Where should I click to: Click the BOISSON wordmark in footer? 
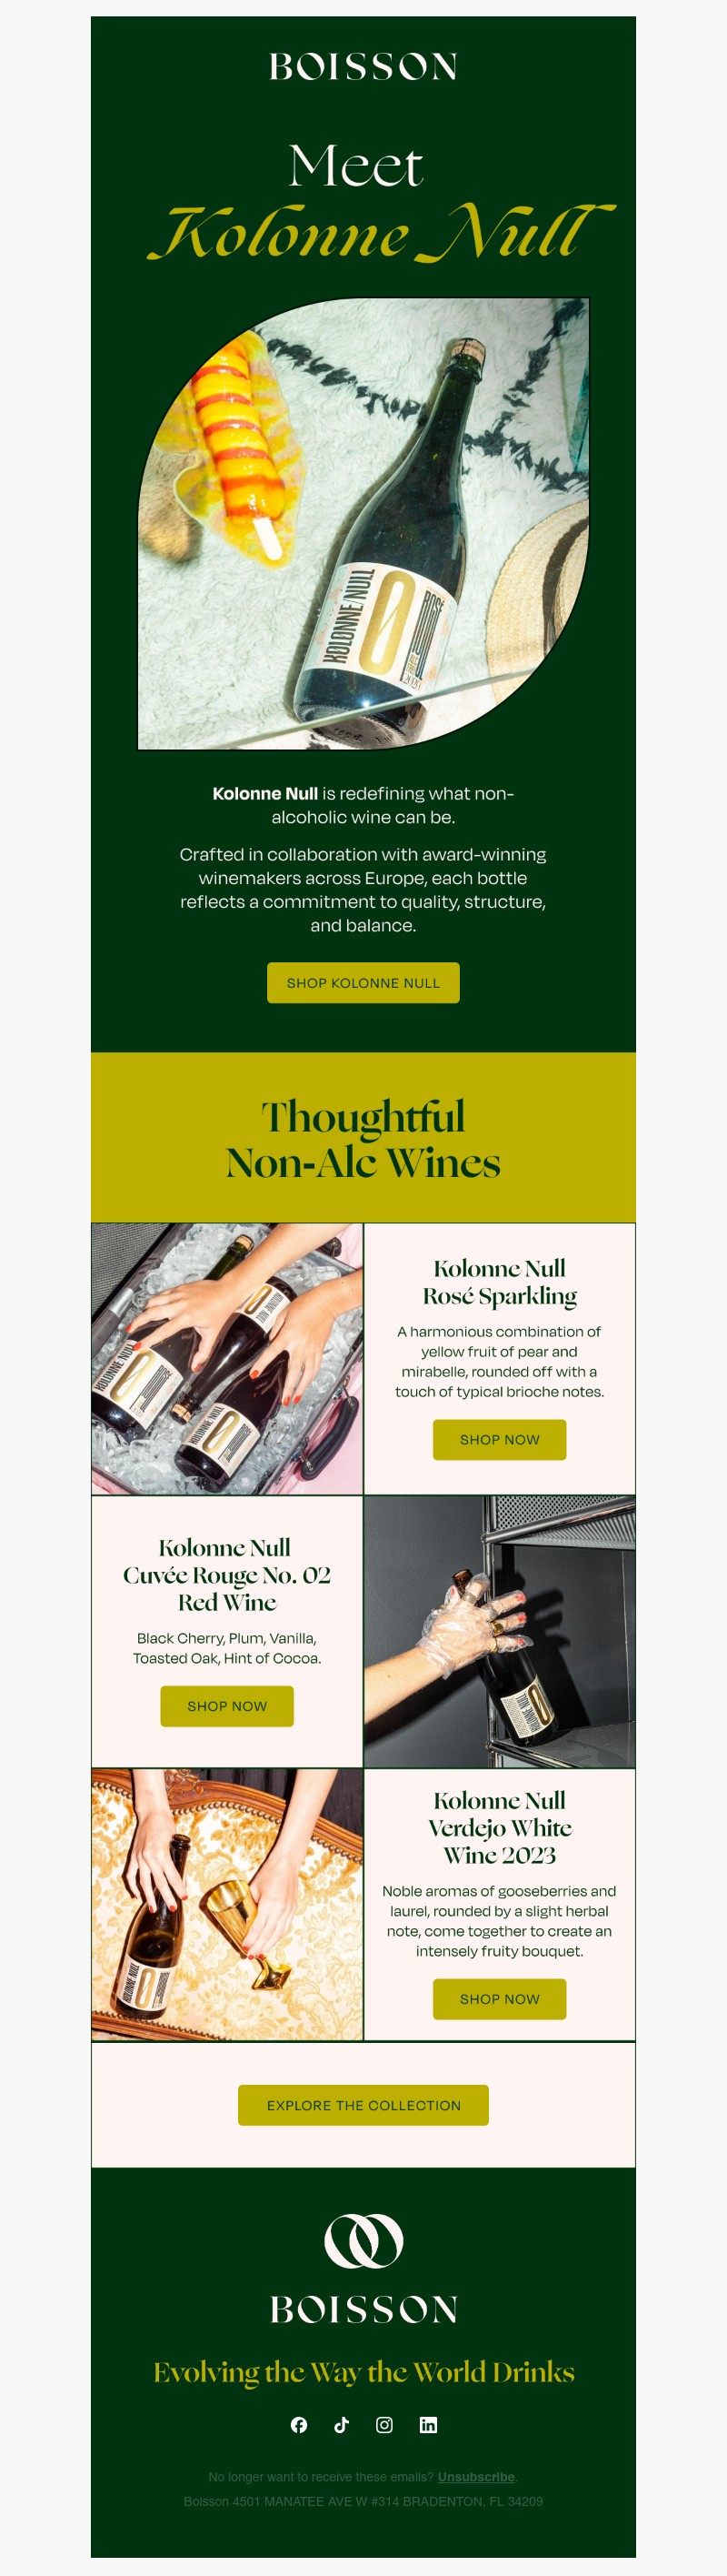pos(363,2309)
